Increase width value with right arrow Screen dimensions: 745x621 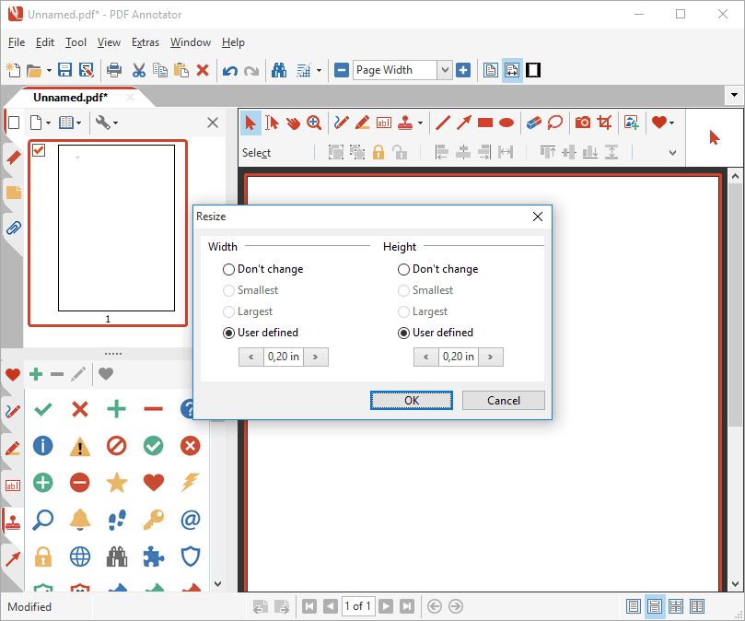[316, 357]
